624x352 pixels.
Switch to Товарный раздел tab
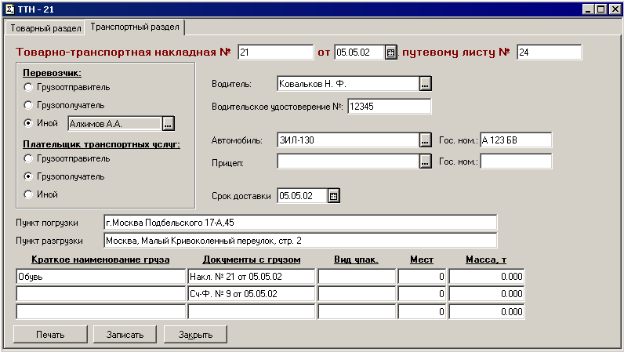click(x=45, y=28)
